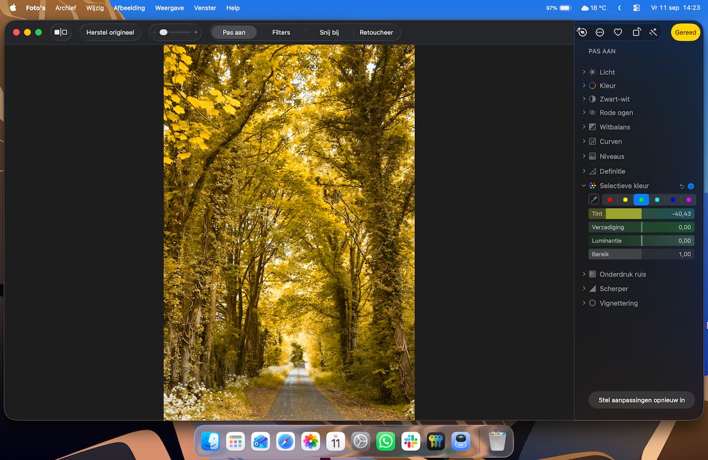Open Control Center in the menu bar
This screenshot has width=708, height=460.
point(636,8)
